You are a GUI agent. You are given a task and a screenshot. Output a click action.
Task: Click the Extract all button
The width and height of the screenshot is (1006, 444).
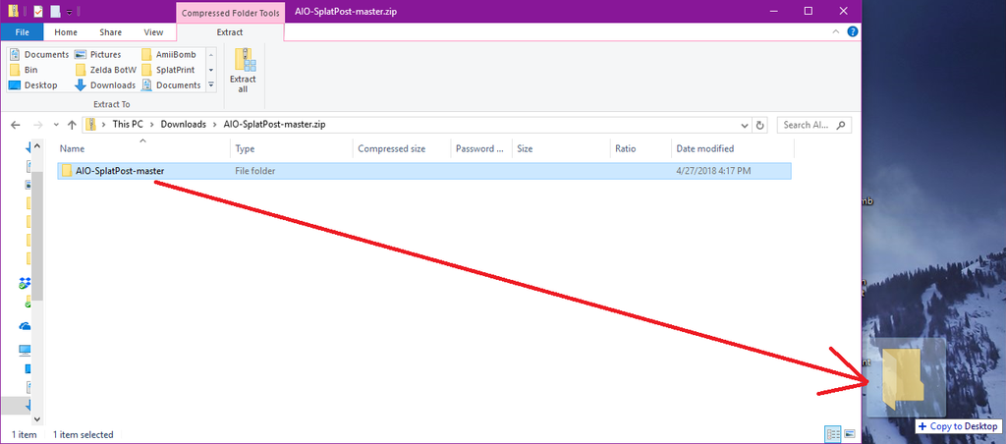point(243,70)
